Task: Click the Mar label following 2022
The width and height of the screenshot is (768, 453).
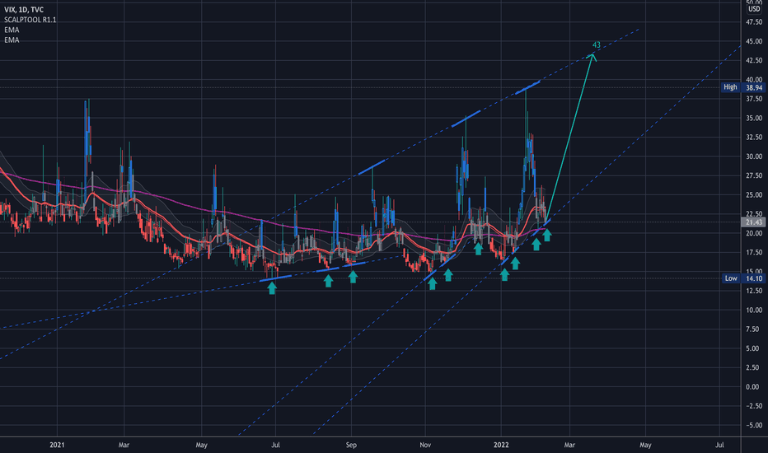Action: click(569, 445)
